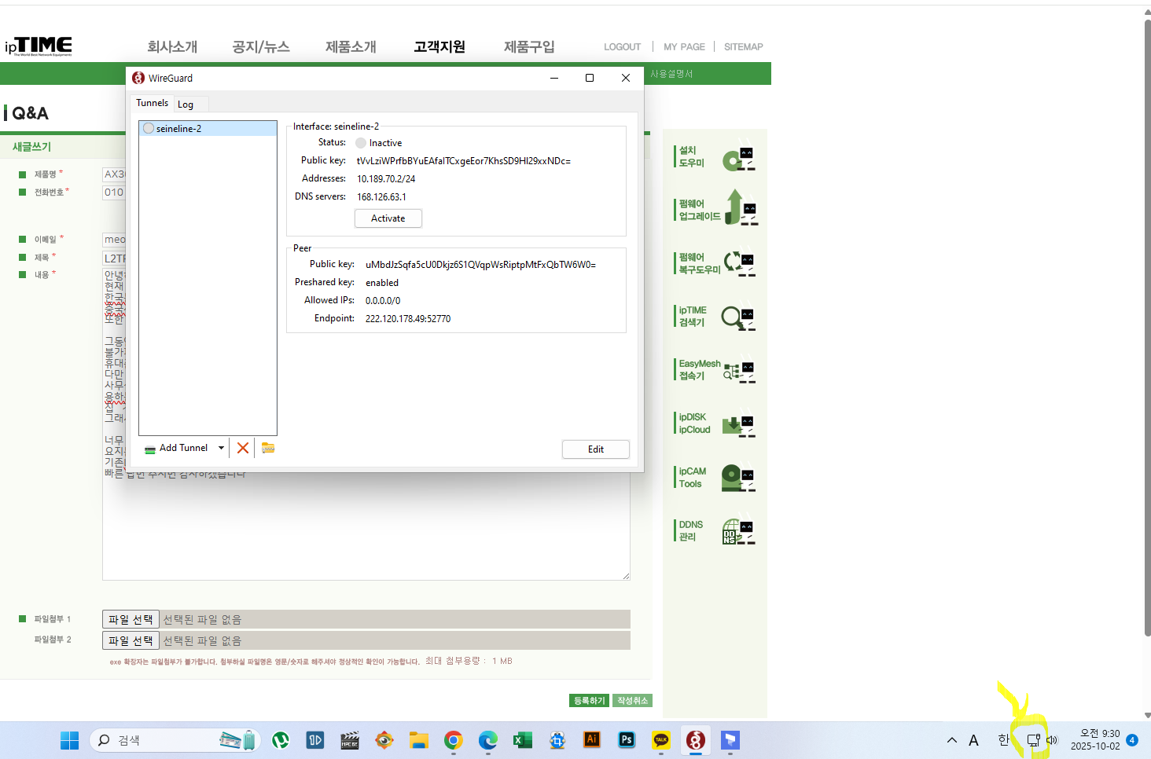This screenshot has height=759, width=1151.
Task: Click the Addresses value 10.189.70.2/24
Action: [386, 179]
